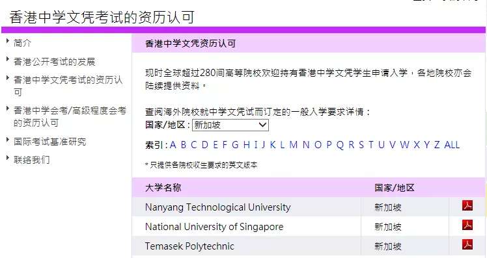Select index letter S
The image size is (487, 258).
coord(361,144)
